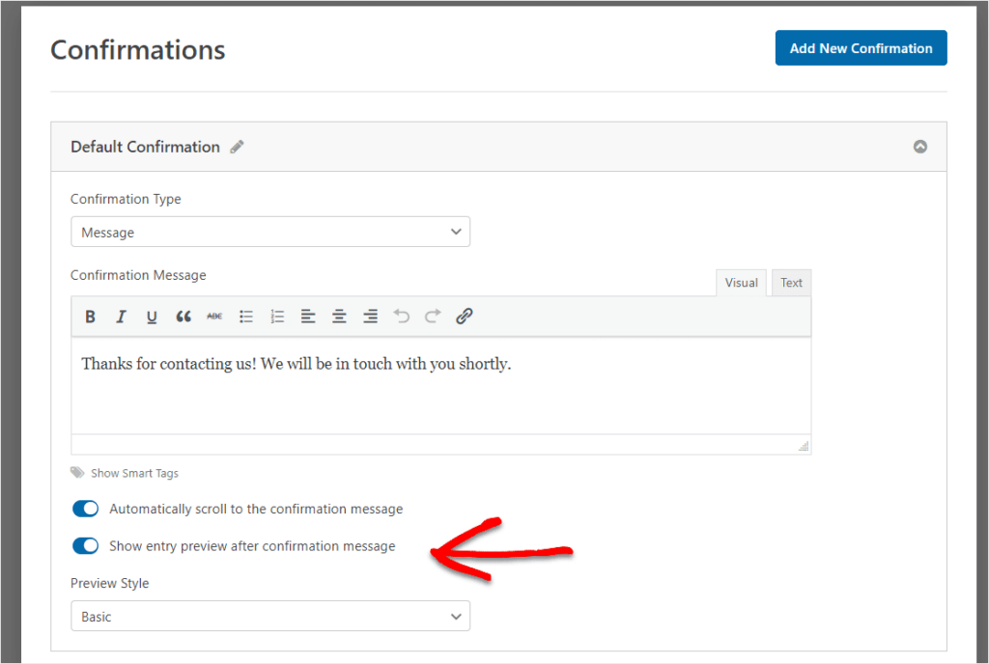Screen dimensions: 989x664
Task: Insert a link into the confirmation message
Action: click(464, 316)
